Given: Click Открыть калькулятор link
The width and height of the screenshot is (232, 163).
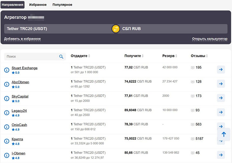Looking at the screenshot, I should click(210, 39).
